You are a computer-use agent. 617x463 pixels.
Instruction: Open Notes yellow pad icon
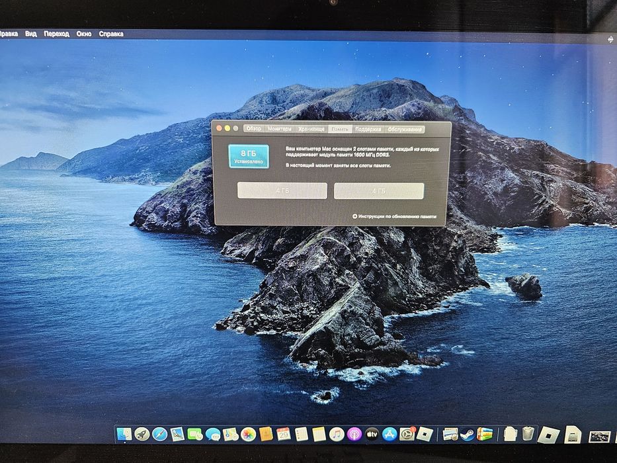tap(319, 435)
